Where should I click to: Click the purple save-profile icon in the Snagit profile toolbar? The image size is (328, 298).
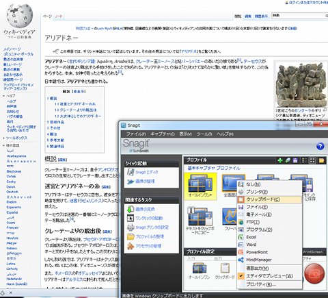295,160
